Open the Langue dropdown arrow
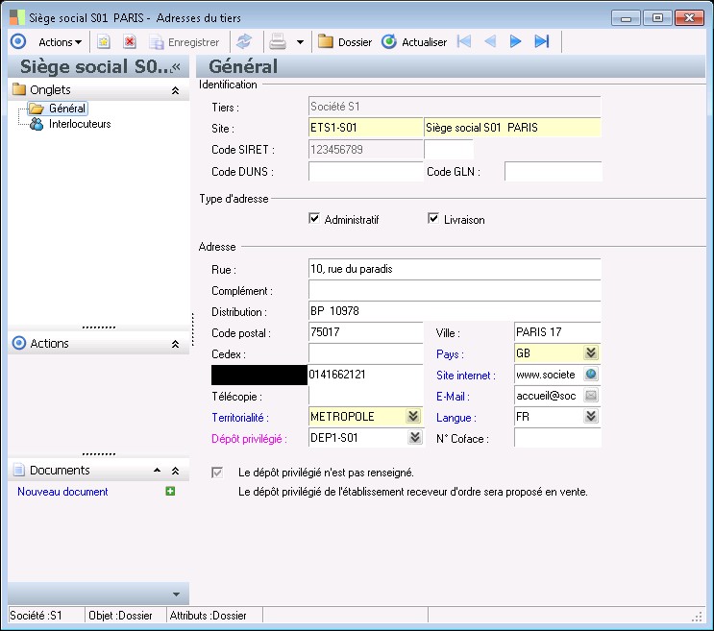The width and height of the screenshot is (714, 631). [591, 417]
